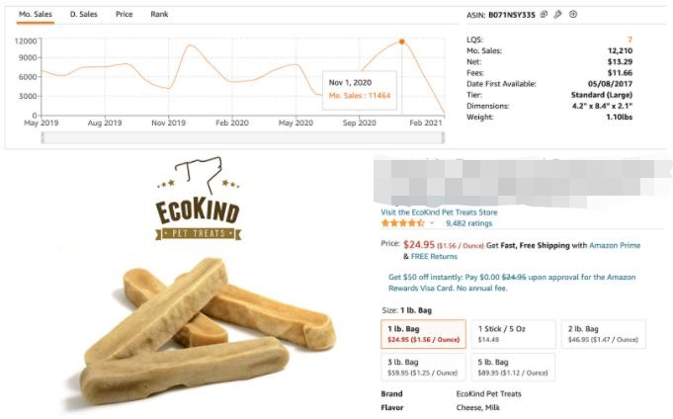This screenshot has width=673, height=419.
Task: Click the pin icon beside the ASIN
Action: coord(557,15)
